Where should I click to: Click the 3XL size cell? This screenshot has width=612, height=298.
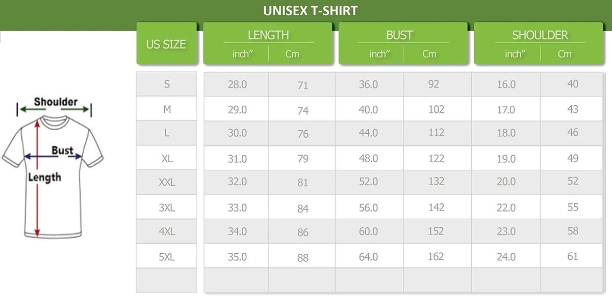tap(167, 207)
